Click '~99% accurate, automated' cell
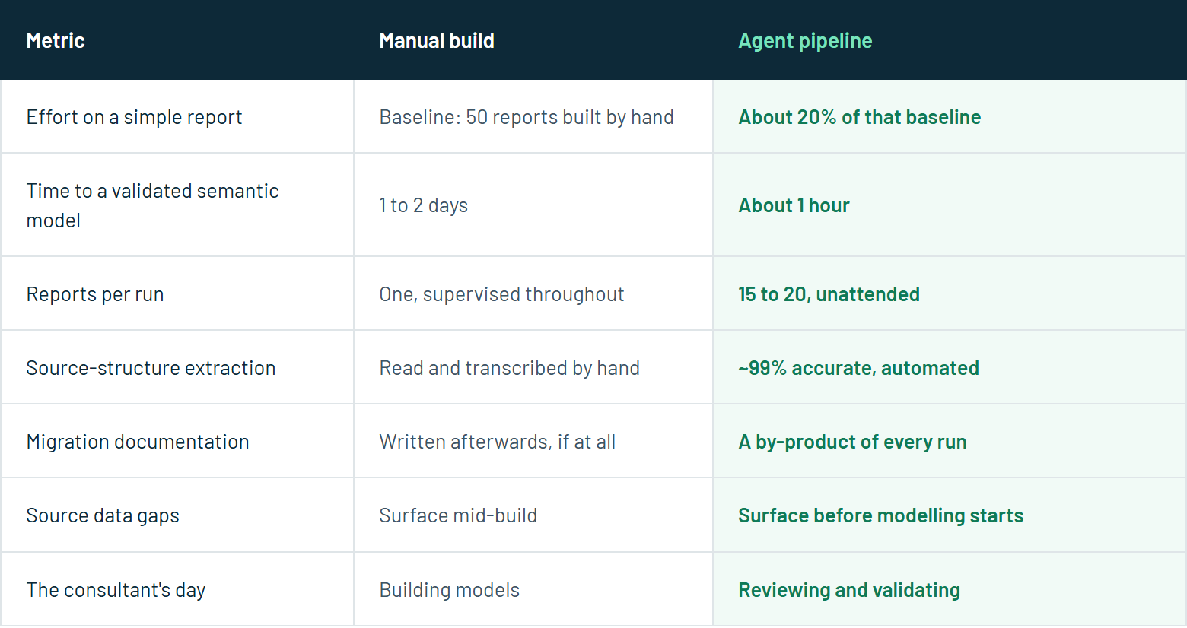 [x=950, y=368]
